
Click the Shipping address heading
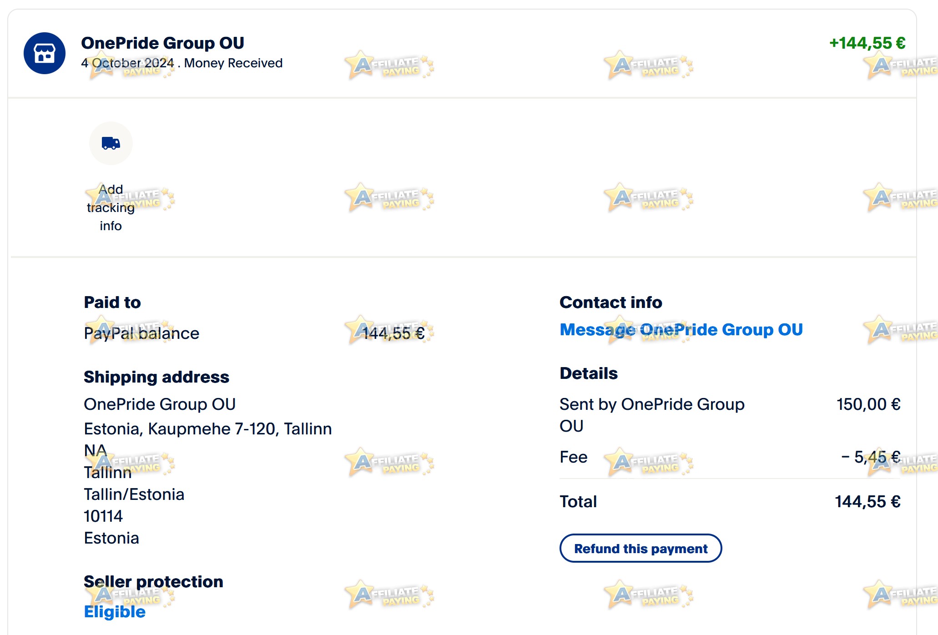[x=156, y=377]
